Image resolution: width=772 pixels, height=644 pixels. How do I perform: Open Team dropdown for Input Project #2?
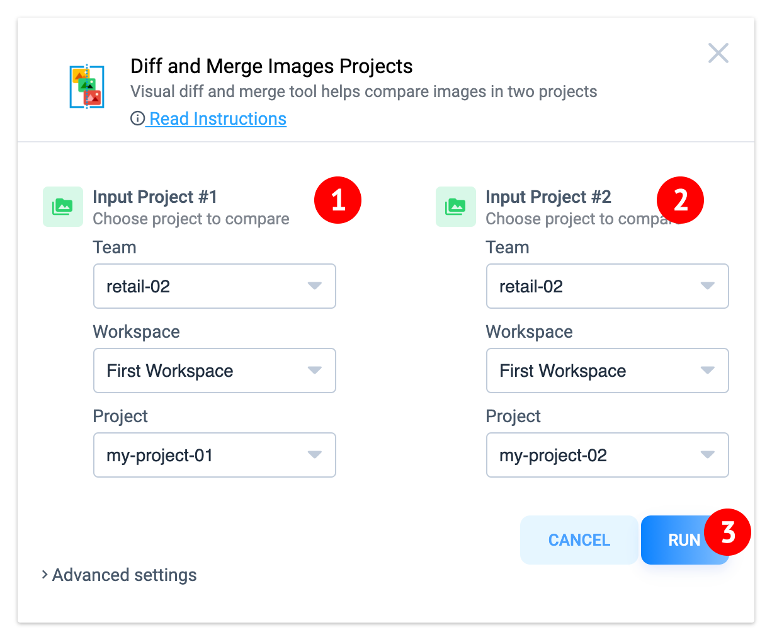point(608,286)
